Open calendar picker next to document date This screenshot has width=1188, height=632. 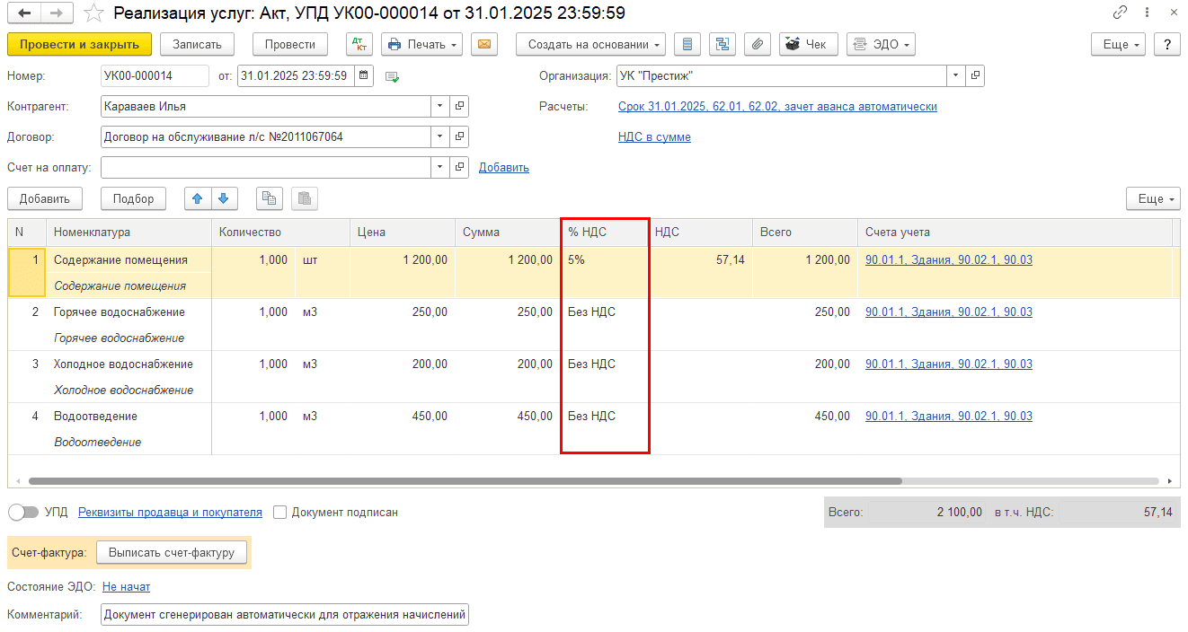pyautogui.click(x=363, y=76)
